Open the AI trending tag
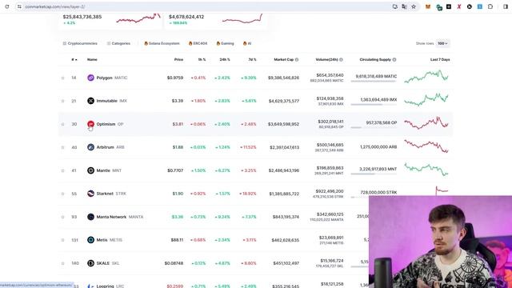512x288 pixels. 247,43
